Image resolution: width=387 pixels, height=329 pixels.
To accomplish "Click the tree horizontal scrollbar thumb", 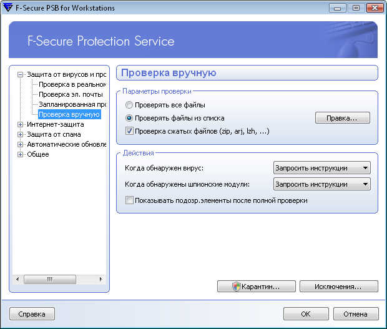I will coord(50,279).
